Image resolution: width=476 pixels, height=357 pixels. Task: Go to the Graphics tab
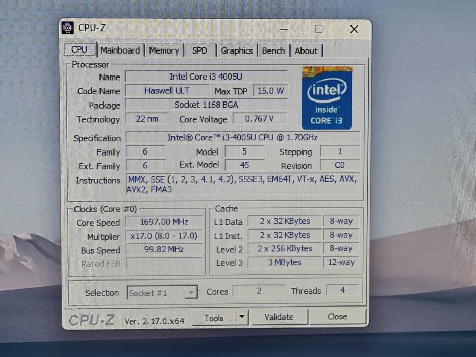click(237, 50)
